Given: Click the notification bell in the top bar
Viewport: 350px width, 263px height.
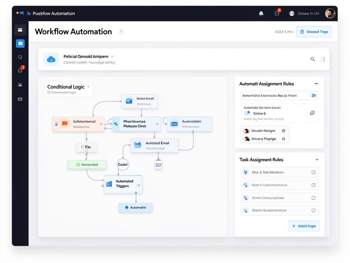Looking at the screenshot, I should point(261,13).
